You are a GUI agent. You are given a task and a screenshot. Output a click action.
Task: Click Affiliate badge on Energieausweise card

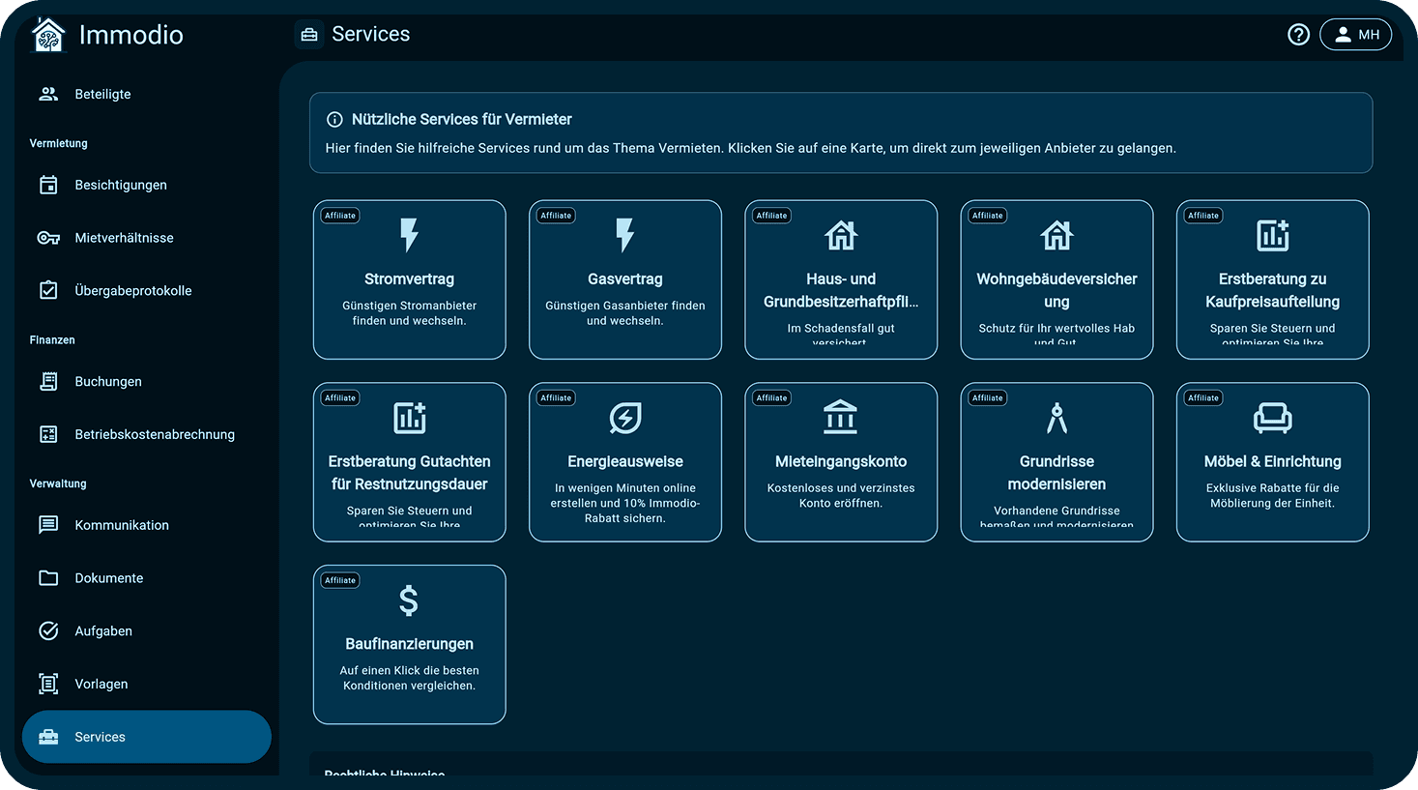556,398
